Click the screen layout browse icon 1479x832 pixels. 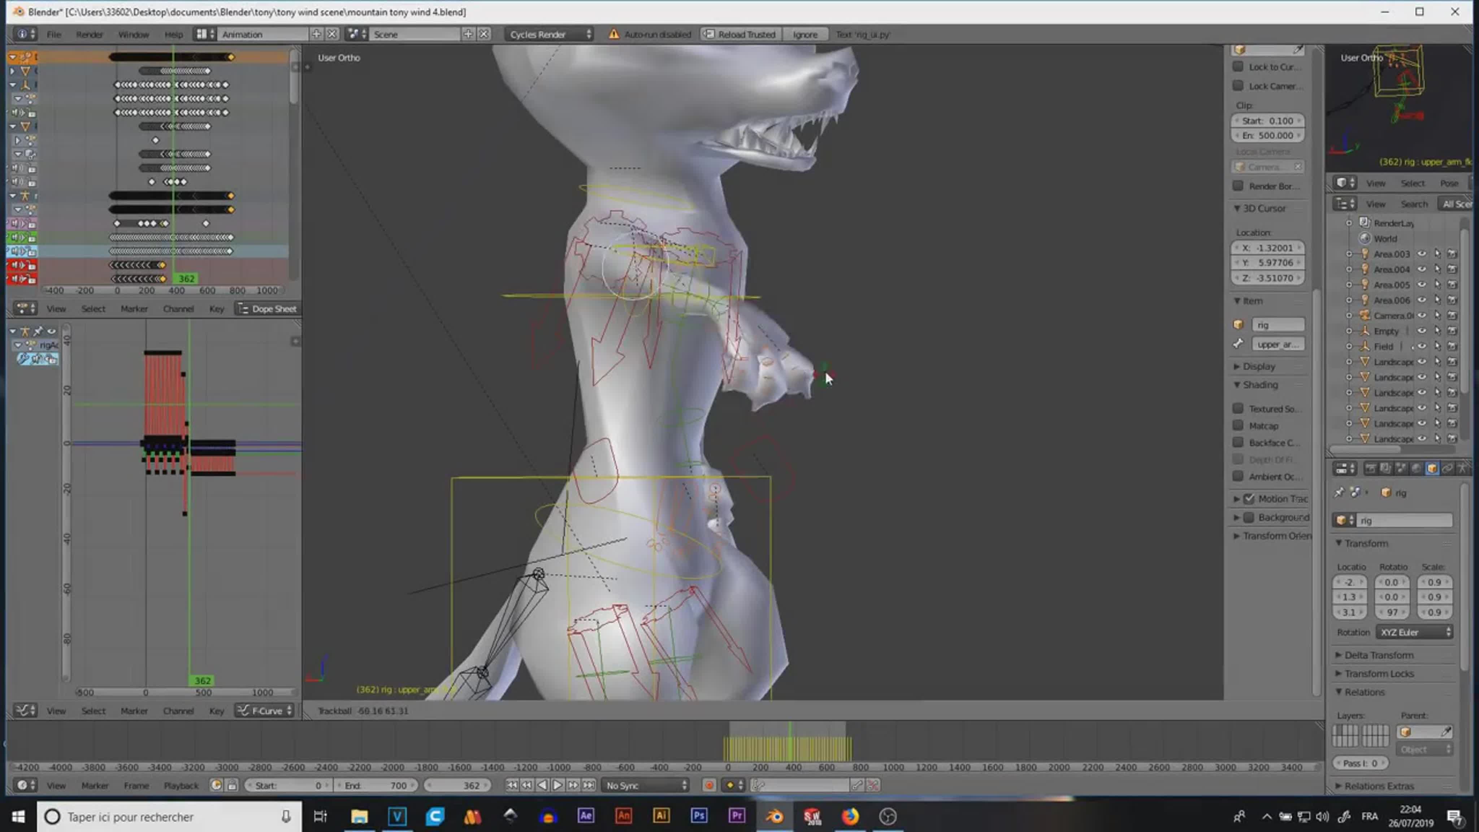click(205, 34)
